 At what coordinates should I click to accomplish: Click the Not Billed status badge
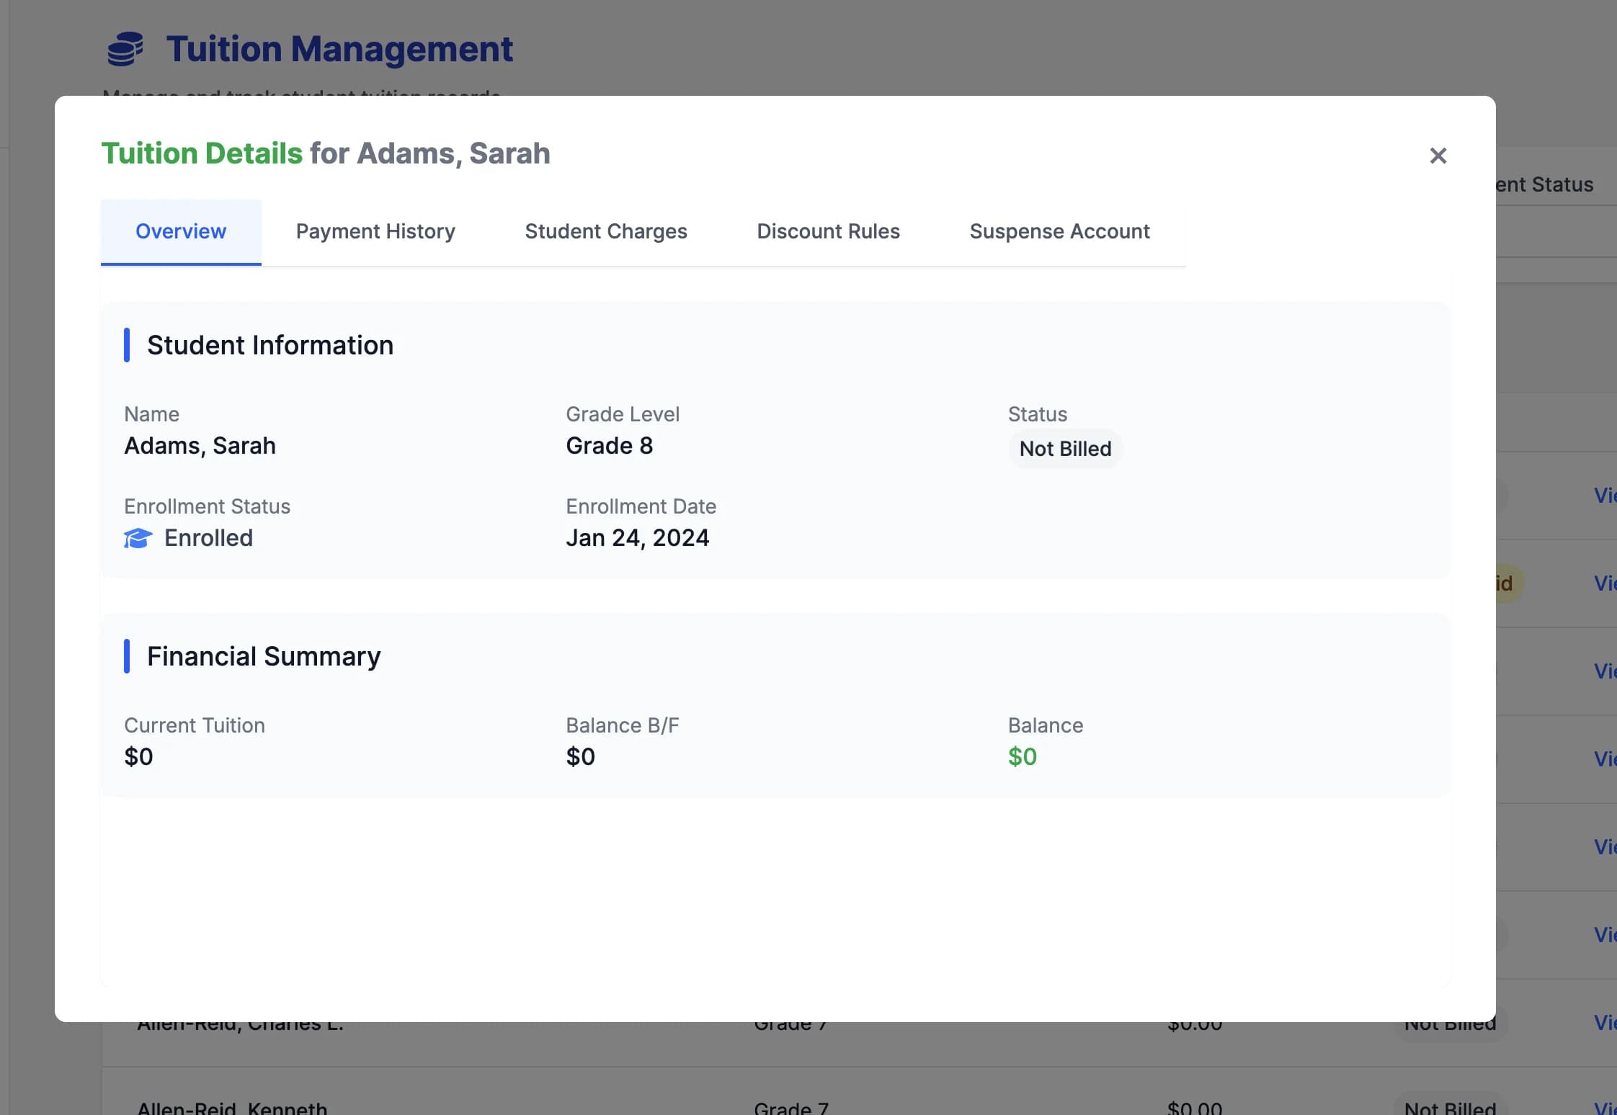click(1065, 449)
